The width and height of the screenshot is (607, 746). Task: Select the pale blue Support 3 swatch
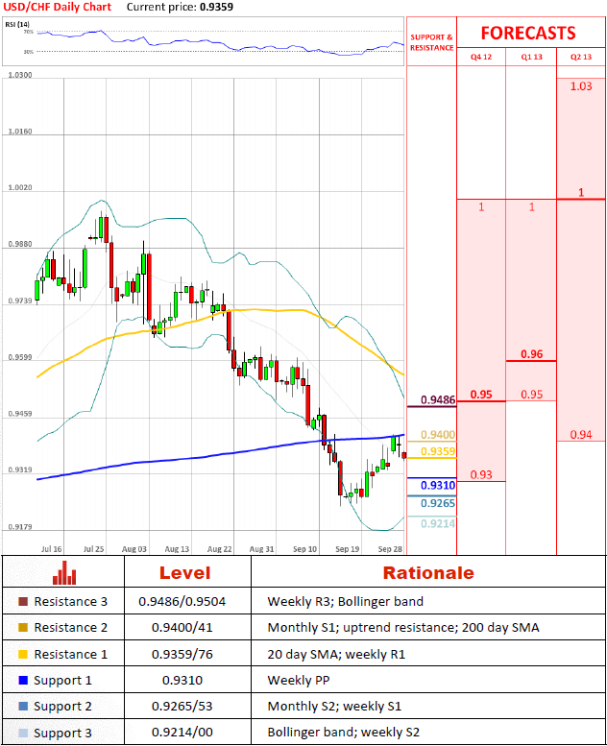click(22, 732)
